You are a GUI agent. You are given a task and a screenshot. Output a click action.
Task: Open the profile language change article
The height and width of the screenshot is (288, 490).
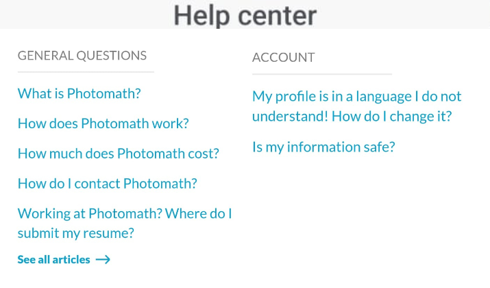tap(356, 97)
